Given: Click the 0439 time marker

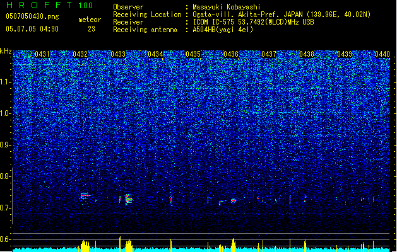Looking at the screenshot, I should coord(345,54).
